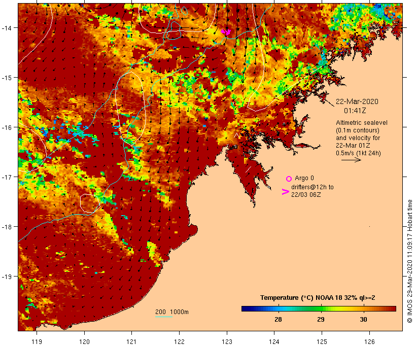Click the longitude label 123
The image size is (416, 345).
point(227,341)
